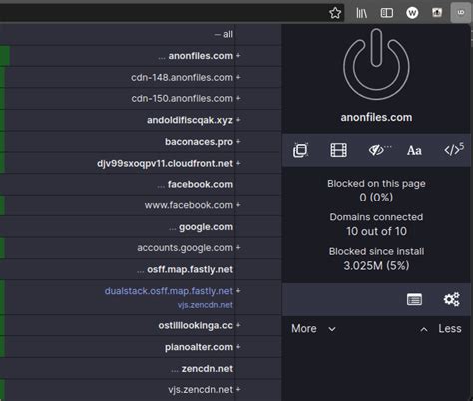Toggle JavaScript blocking code icon
This screenshot has height=401, width=473.
coord(454,150)
